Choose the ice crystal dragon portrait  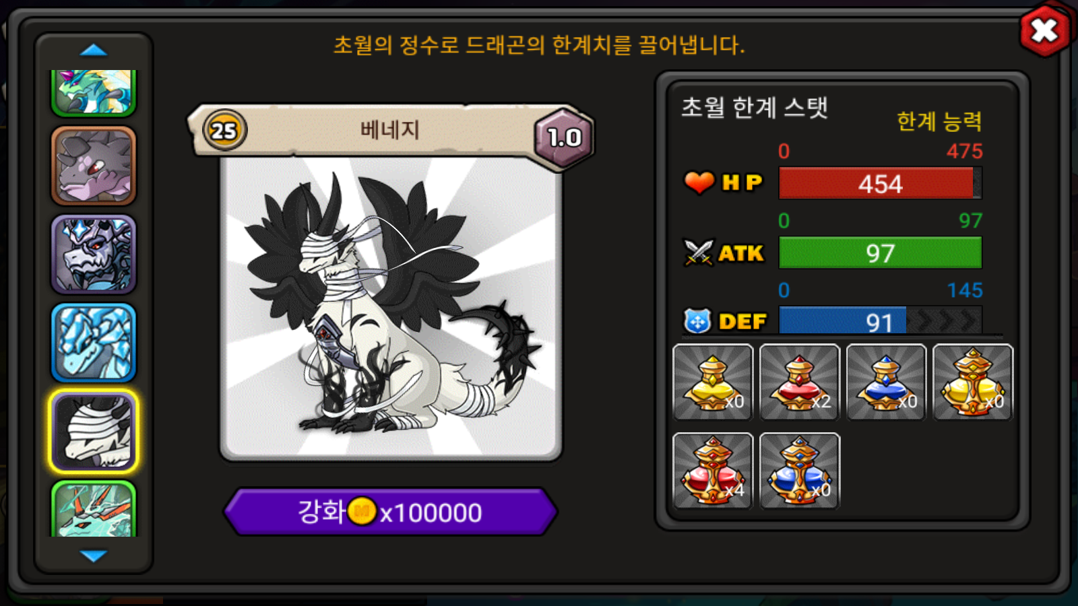pos(94,343)
